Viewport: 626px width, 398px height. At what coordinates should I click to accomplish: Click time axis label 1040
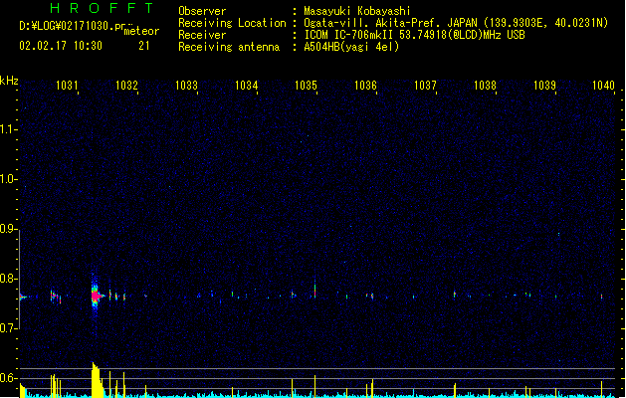[x=603, y=85]
